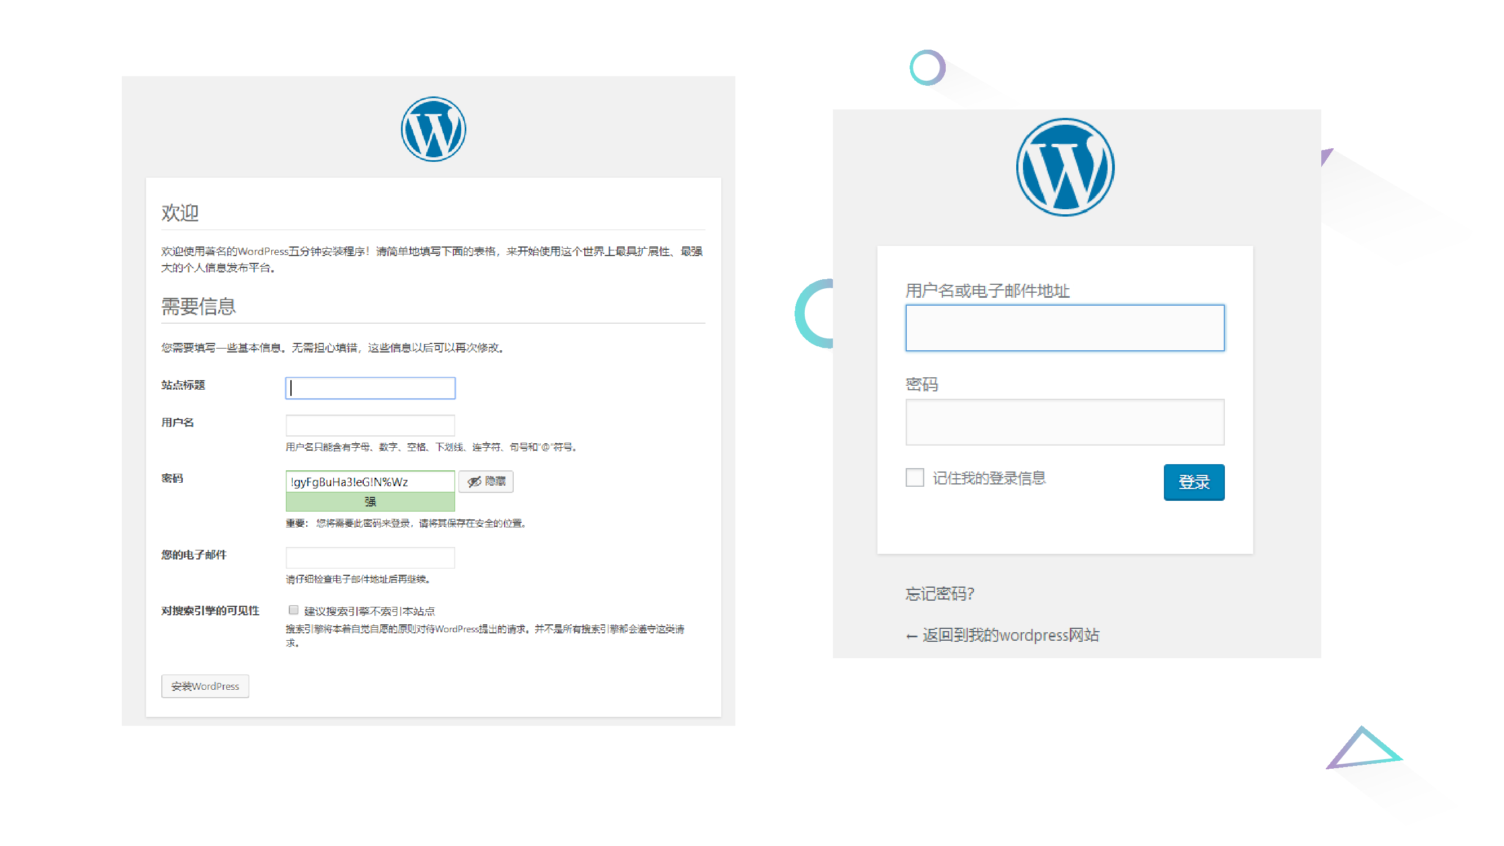Click the 请仔细检查电子邮件地址后再继续 hint text
The height and width of the screenshot is (846, 1504).
click(x=358, y=579)
